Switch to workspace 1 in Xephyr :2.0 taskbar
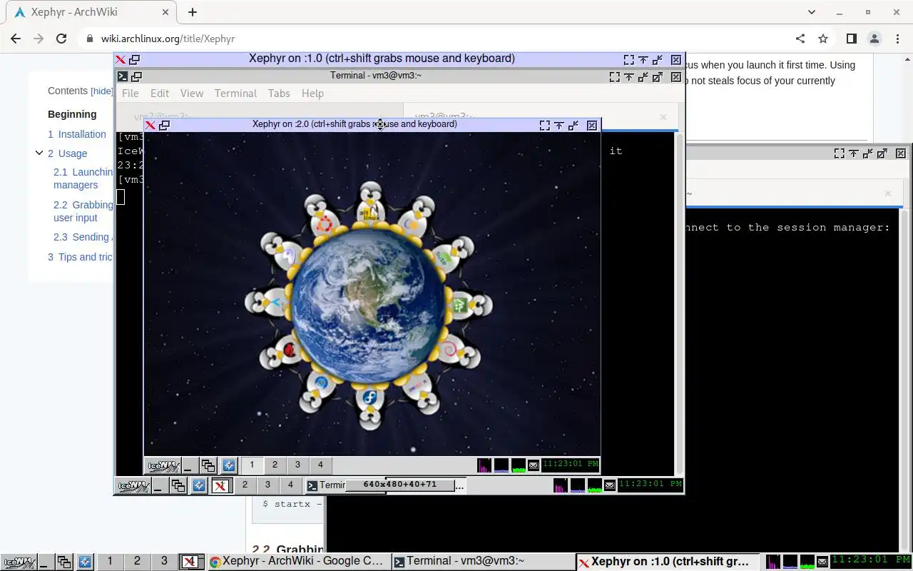This screenshot has width=913, height=571. 252,465
